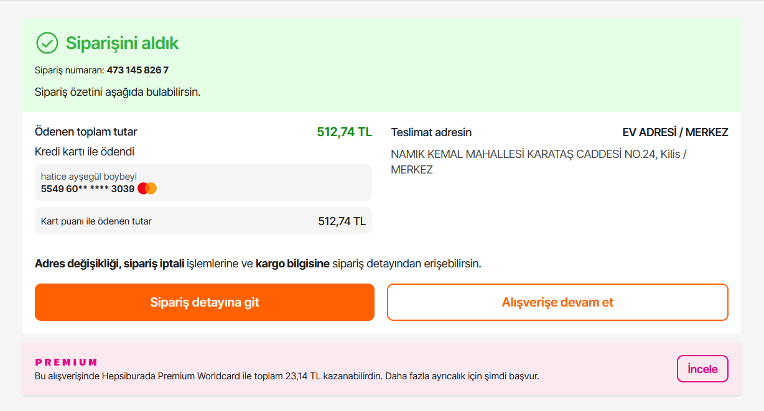Click the Kart puanı ile ödenen tutar row
This screenshot has height=411, width=764.
(203, 221)
